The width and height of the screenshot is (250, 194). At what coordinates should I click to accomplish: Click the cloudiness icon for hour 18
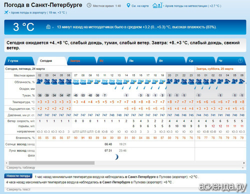(x=155, y=82)
